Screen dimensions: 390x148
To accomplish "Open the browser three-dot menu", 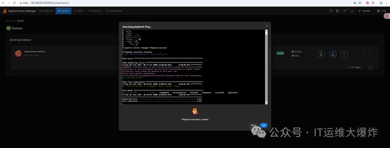I will 386,3.
